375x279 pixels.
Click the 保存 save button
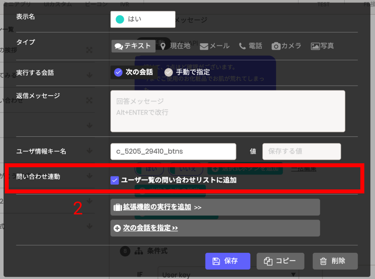[x=228, y=261]
